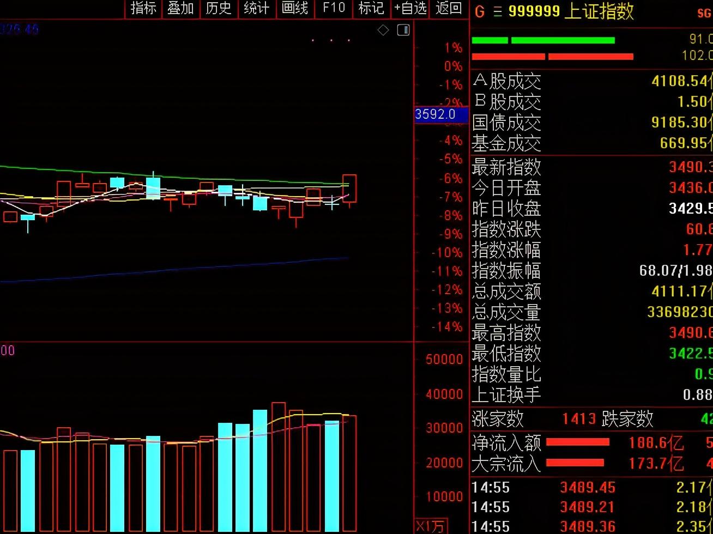Click the 最新指数 label
The image size is (713, 534).
click(x=506, y=166)
